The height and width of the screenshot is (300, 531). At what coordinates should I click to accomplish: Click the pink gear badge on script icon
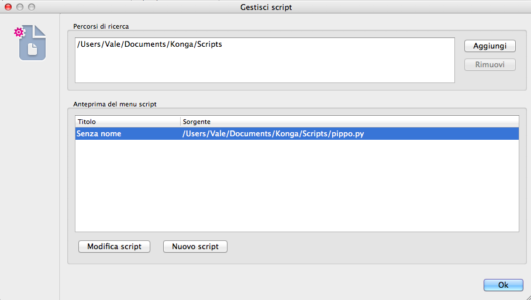tap(19, 32)
